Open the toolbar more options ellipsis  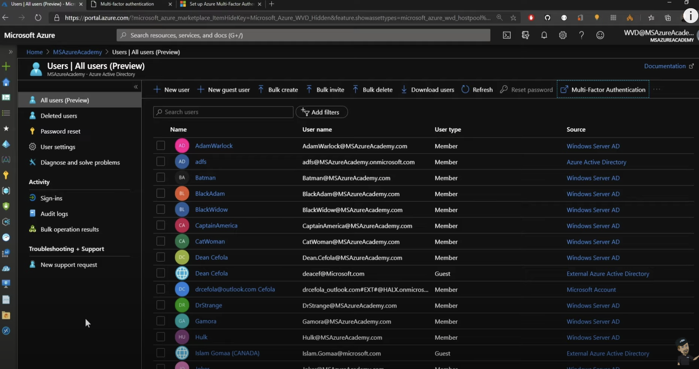tap(657, 90)
